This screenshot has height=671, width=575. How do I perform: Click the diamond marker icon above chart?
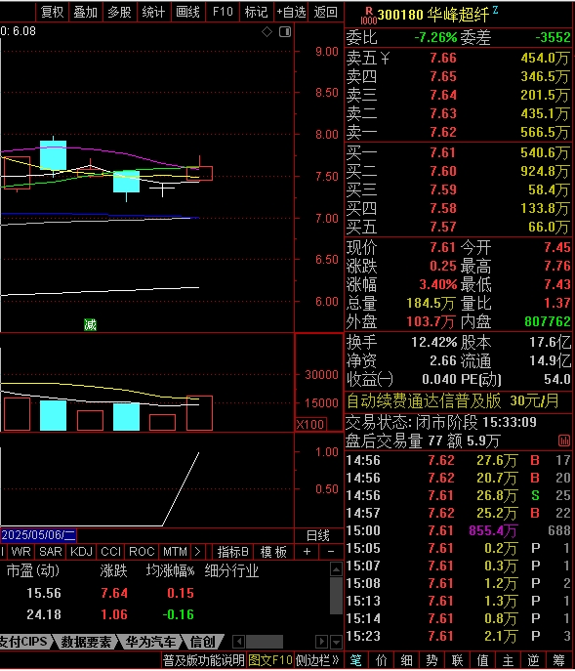tap(267, 31)
